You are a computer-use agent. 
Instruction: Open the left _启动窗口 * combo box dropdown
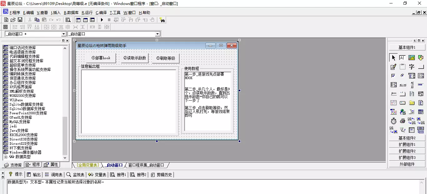coord(64,34)
